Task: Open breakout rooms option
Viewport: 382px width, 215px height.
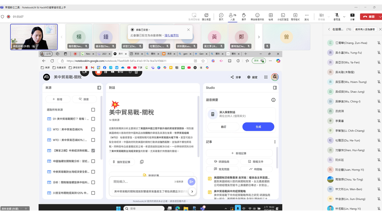Action: pyautogui.click(x=283, y=17)
